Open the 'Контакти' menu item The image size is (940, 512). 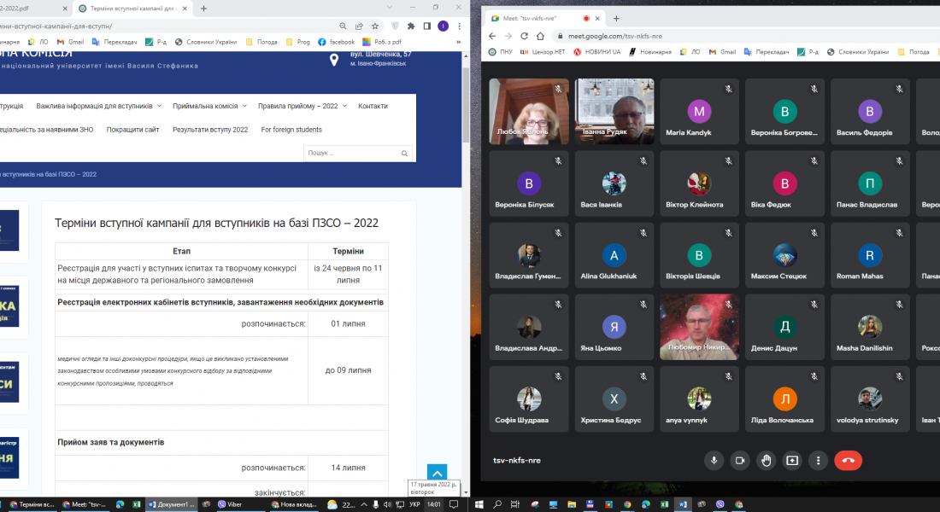click(x=373, y=107)
